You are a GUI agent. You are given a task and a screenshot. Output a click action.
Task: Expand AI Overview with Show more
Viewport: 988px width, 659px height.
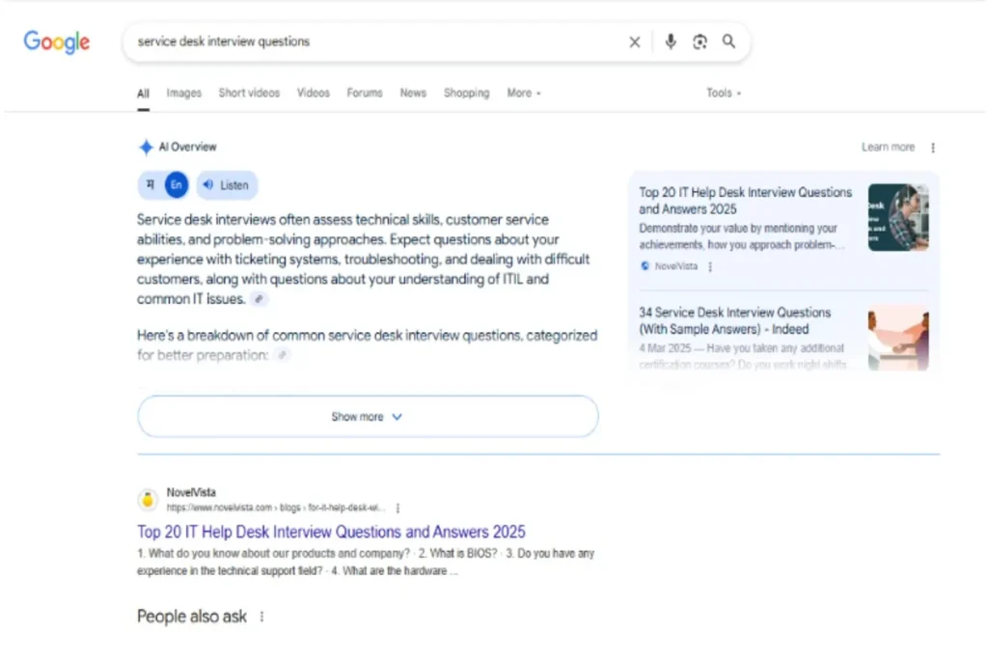coord(368,417)
